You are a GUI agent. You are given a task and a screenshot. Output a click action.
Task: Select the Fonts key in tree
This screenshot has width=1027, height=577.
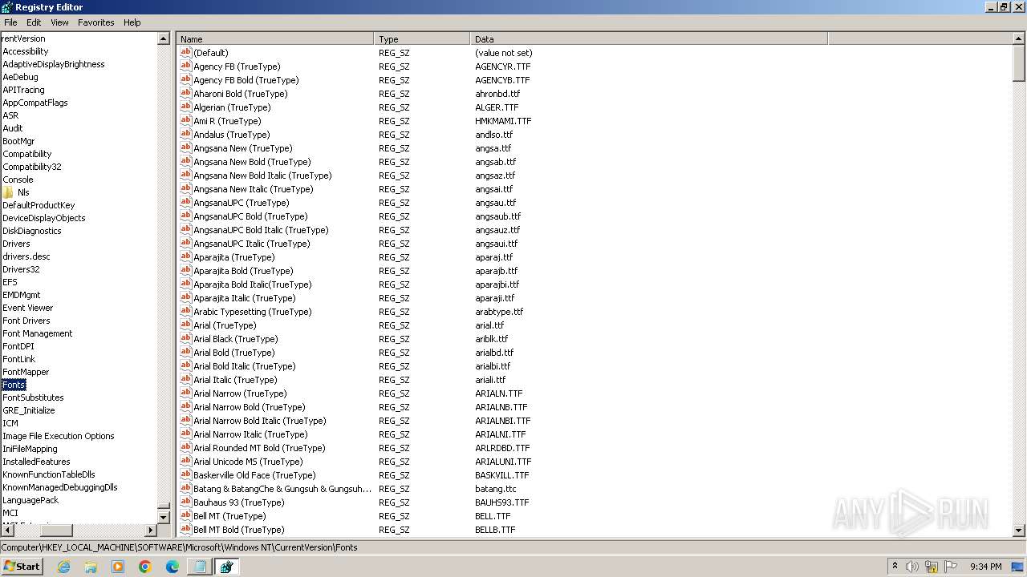pyautogui.click(x=14, y=385)
